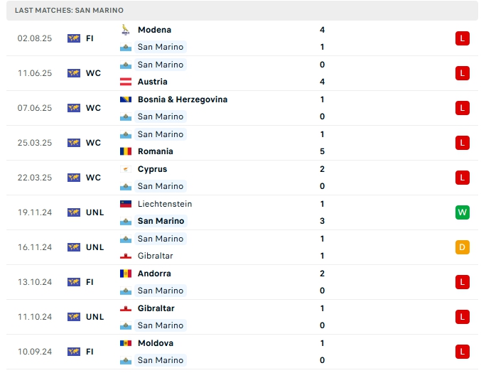Click the world map icon beside 13.10.24

point(74,282)
